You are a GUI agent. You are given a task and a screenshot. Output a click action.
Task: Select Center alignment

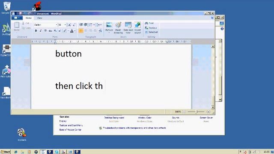coord(86,31)
